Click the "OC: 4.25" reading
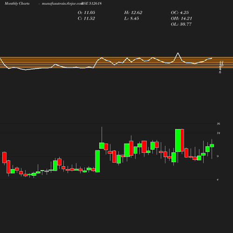 pyautogui.click(x=180, y=13)
